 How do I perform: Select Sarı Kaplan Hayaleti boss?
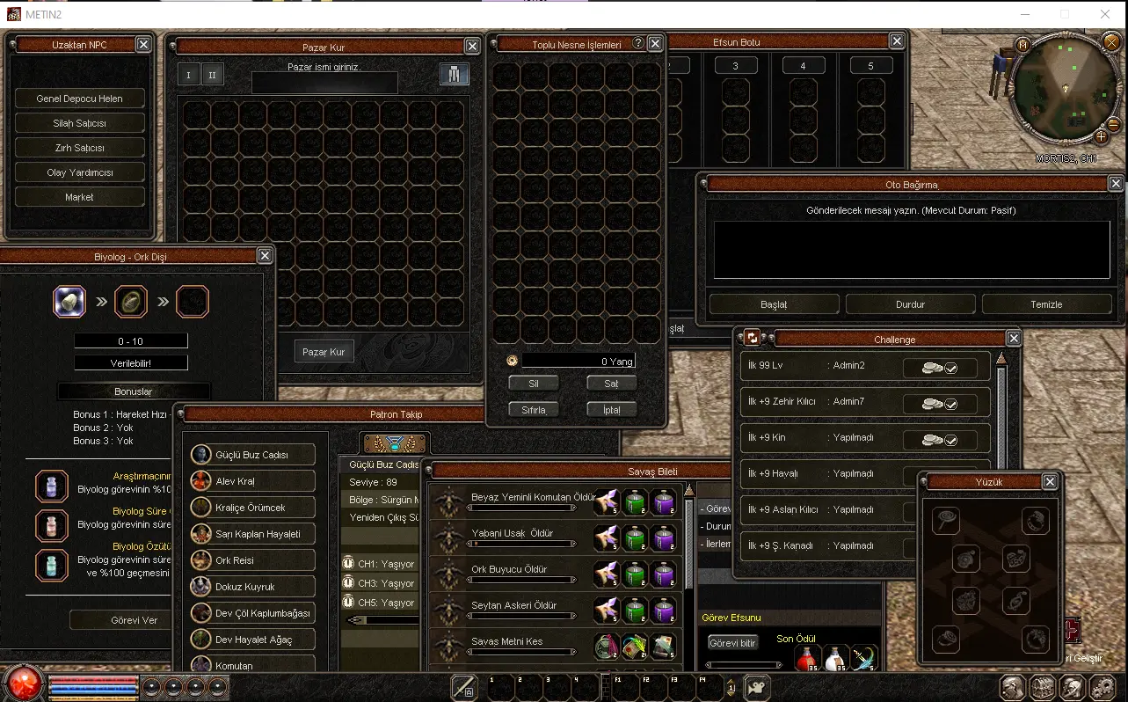[253, 534]
